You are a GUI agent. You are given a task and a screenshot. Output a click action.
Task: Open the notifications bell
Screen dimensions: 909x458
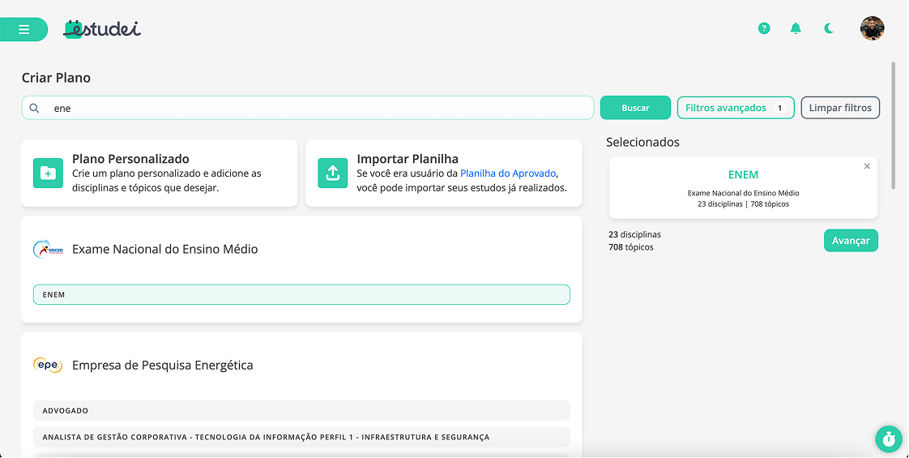tap(796, 28)
